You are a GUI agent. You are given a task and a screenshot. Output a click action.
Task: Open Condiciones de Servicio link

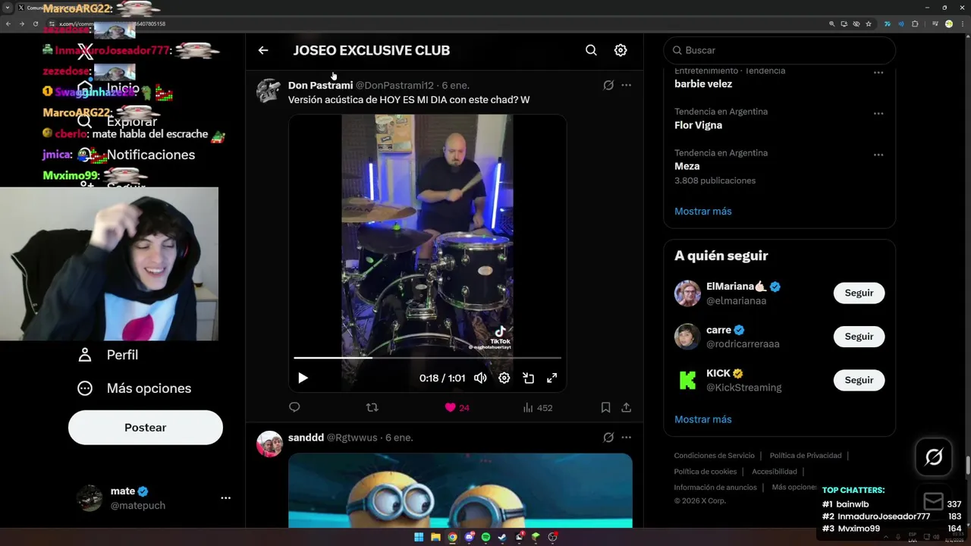[x=715, y=456]
